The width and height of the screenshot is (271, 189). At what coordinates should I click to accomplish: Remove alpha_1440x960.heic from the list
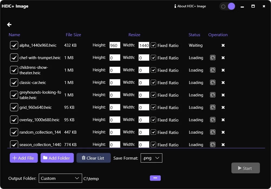point(223,45)
